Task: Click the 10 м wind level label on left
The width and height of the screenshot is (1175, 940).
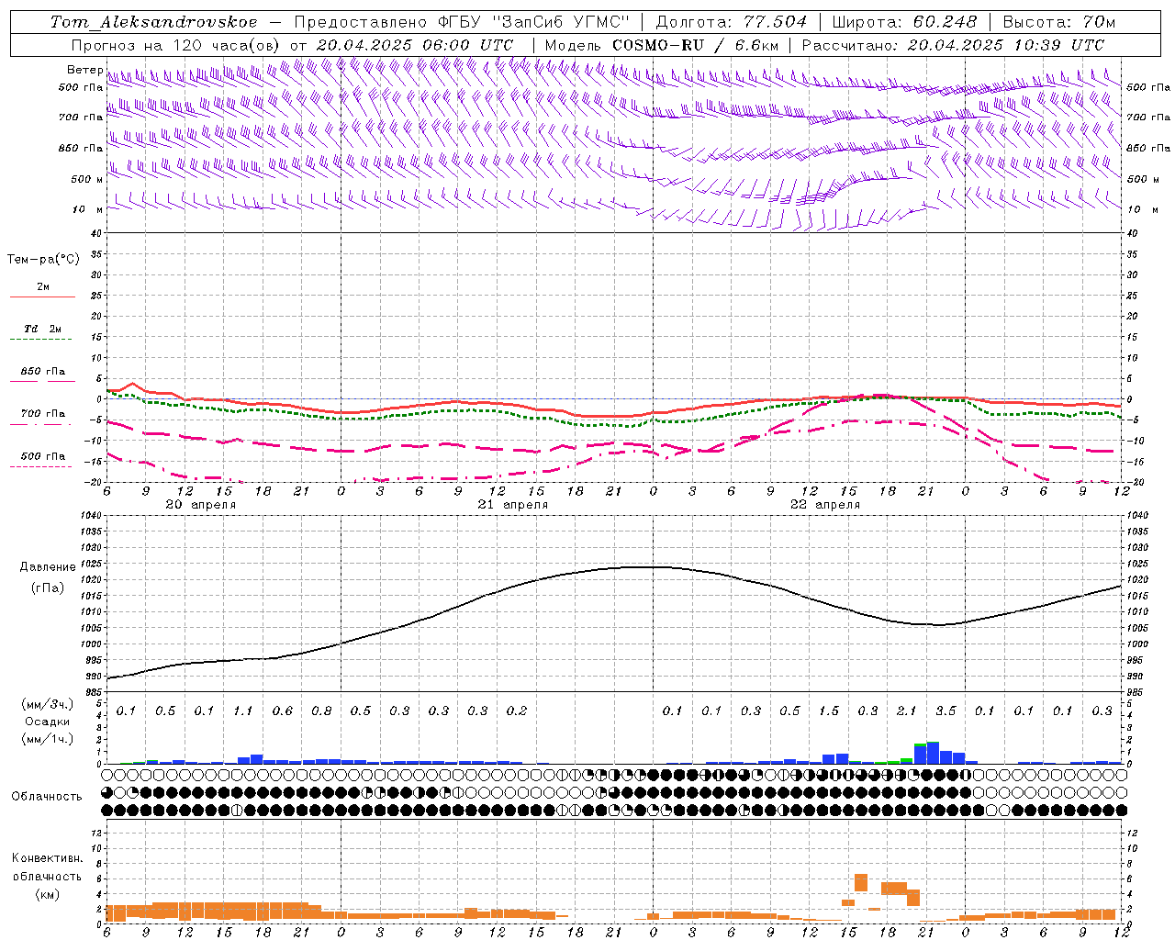Action: pos(87,209)
